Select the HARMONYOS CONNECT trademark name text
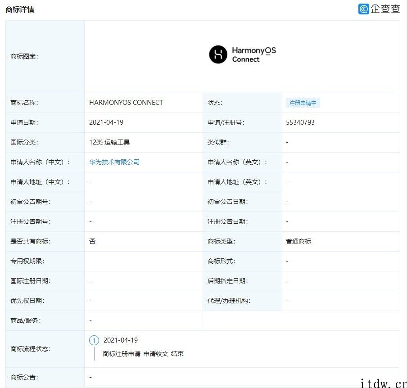The height and width of the screenshot is (388, 407). tap(126, 103)
